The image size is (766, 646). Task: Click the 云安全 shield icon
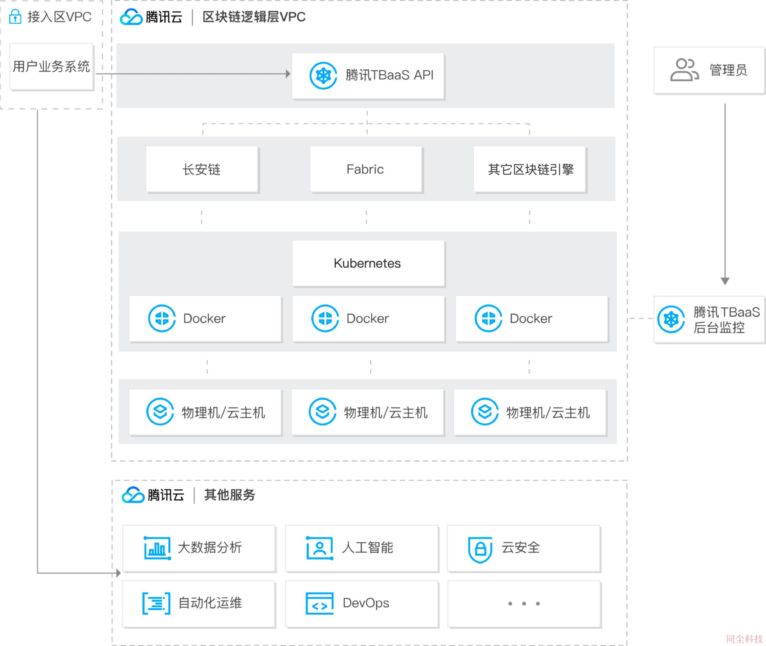[480, 549]
